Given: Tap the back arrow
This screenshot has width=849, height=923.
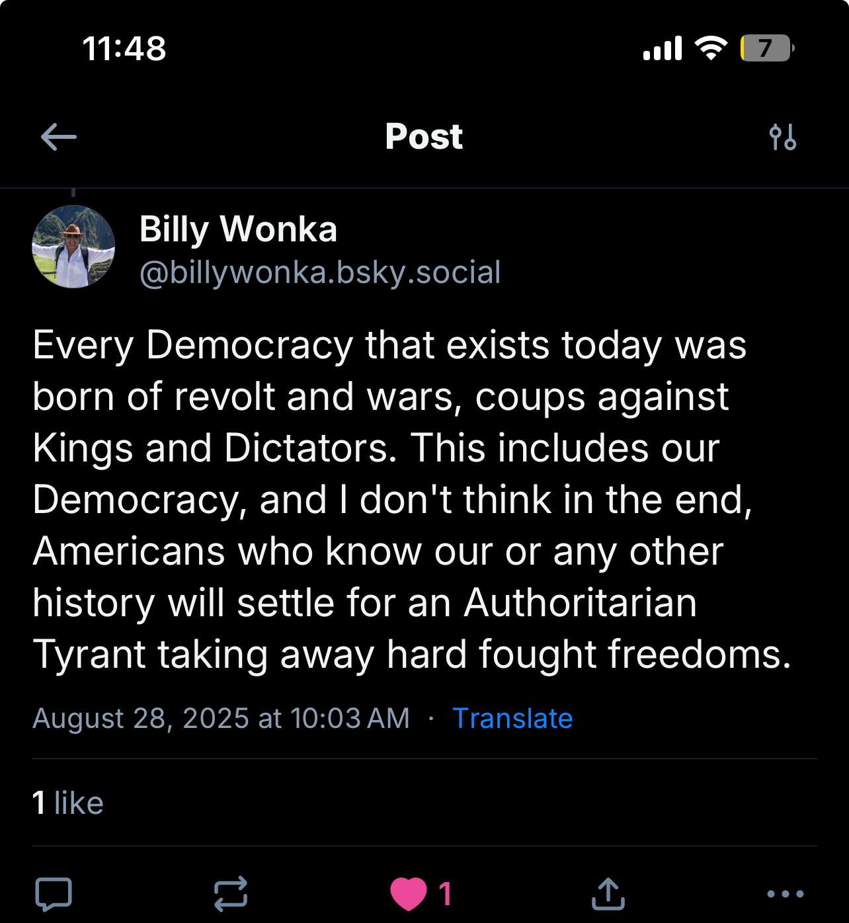Looking at the screenshot, I should click(58, 138).
